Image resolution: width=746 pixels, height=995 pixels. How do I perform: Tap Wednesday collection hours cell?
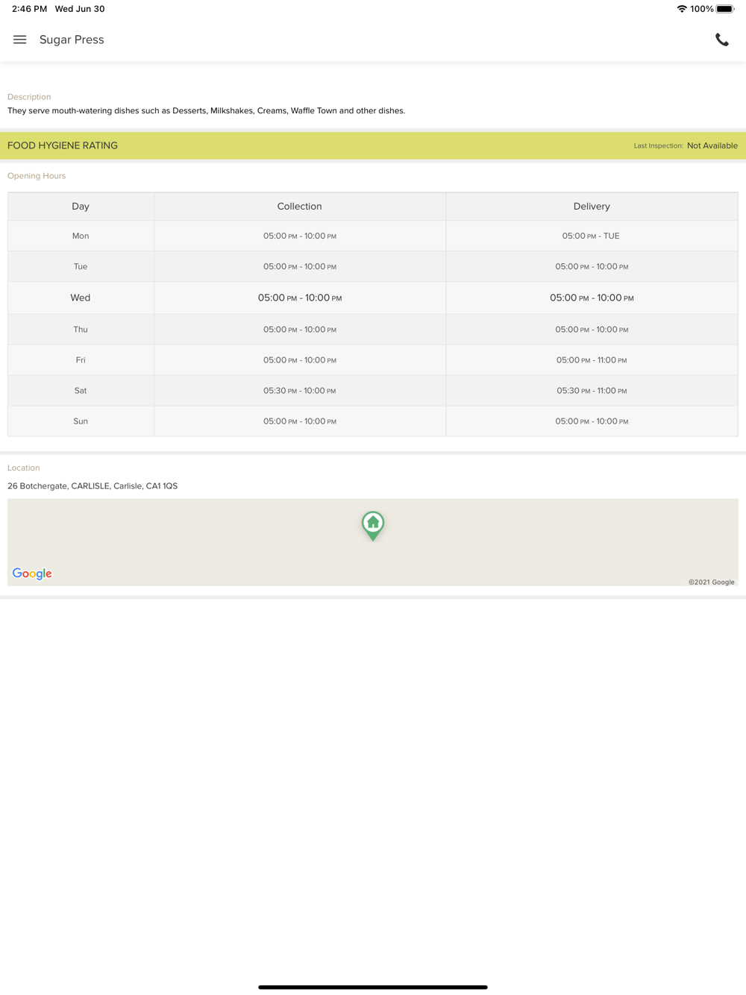300,298
